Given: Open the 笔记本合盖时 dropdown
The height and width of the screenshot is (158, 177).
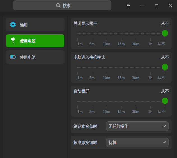Looking at the screenshot, I should click(137, 126).
